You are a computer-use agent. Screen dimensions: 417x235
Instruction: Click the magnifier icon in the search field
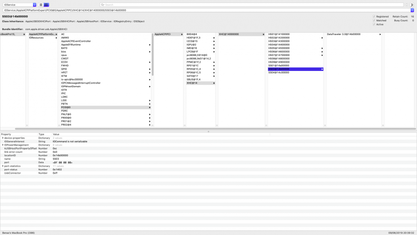(103, 5)
